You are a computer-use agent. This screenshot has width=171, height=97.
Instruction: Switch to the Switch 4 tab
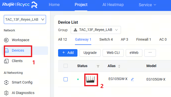click(106, 39)
